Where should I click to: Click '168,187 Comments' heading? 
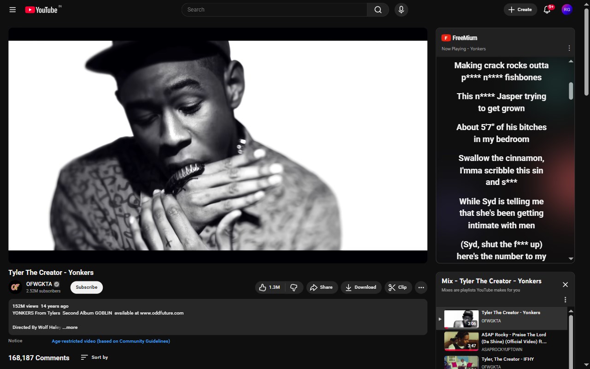[39, 358]
